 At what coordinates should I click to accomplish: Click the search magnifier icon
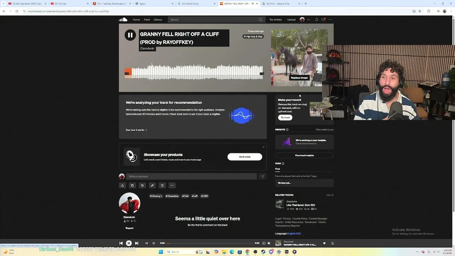(x=260, y=20)
